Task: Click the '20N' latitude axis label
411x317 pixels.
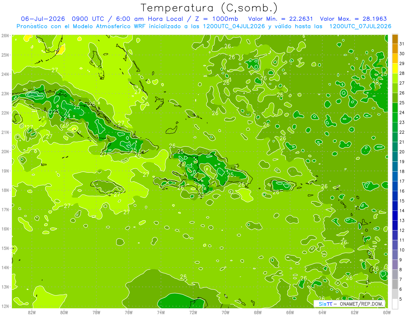Action: pos(5,151)
